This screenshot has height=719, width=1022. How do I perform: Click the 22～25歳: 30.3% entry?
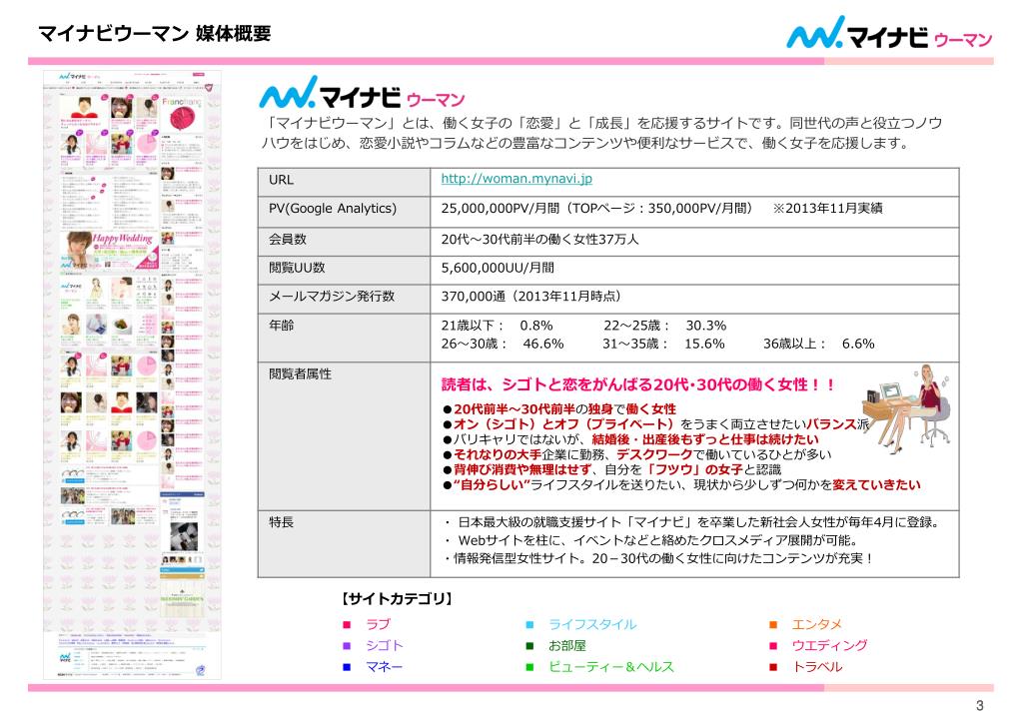(664, 326)
